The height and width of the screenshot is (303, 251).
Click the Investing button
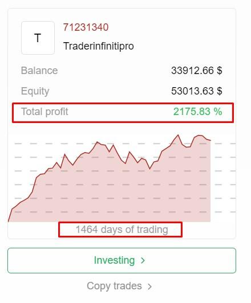pyautogui.click(x=122, y=260)
